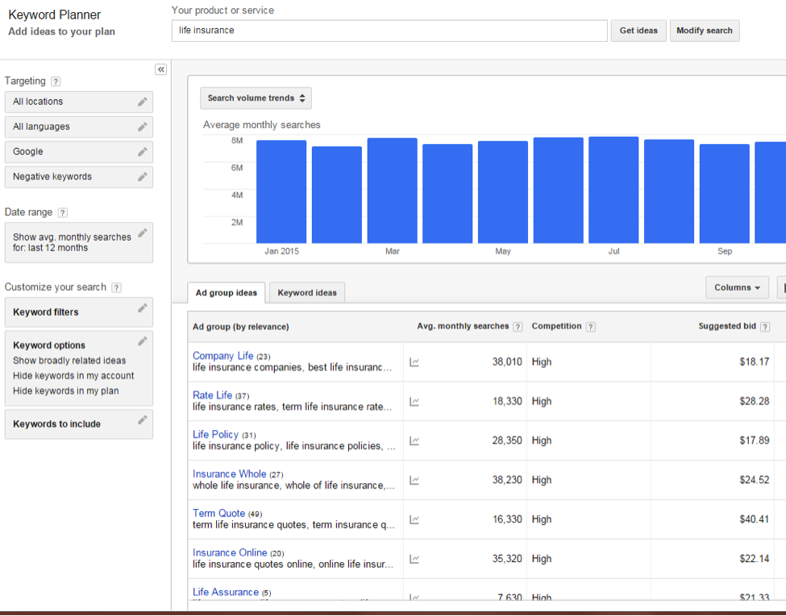
Task: Click the Modify search button
Action: pos(704,31)
